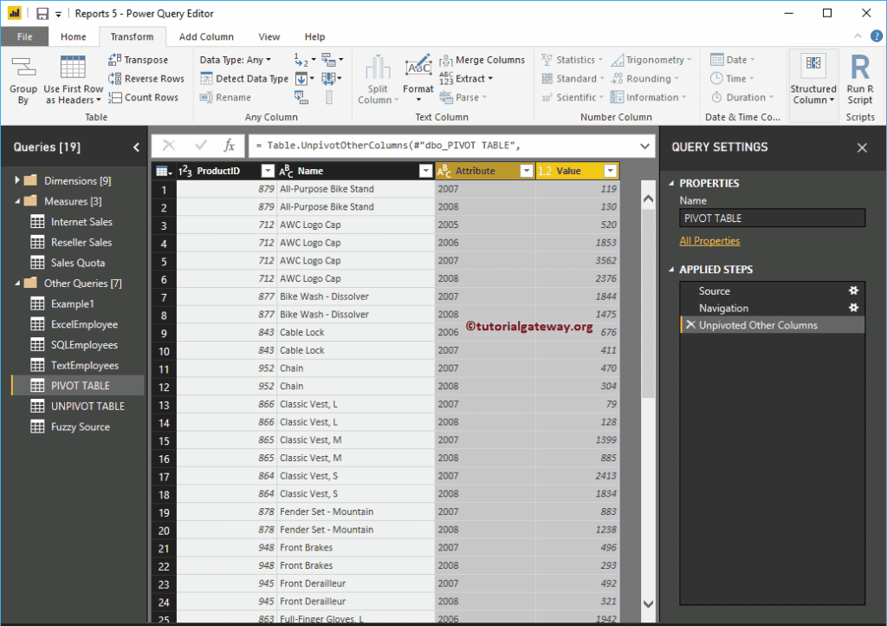Expand the Dimensions query folder

coord(16,180)
